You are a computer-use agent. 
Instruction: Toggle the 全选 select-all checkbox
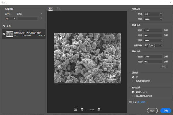pyautogui.click(x=4, y=26)
